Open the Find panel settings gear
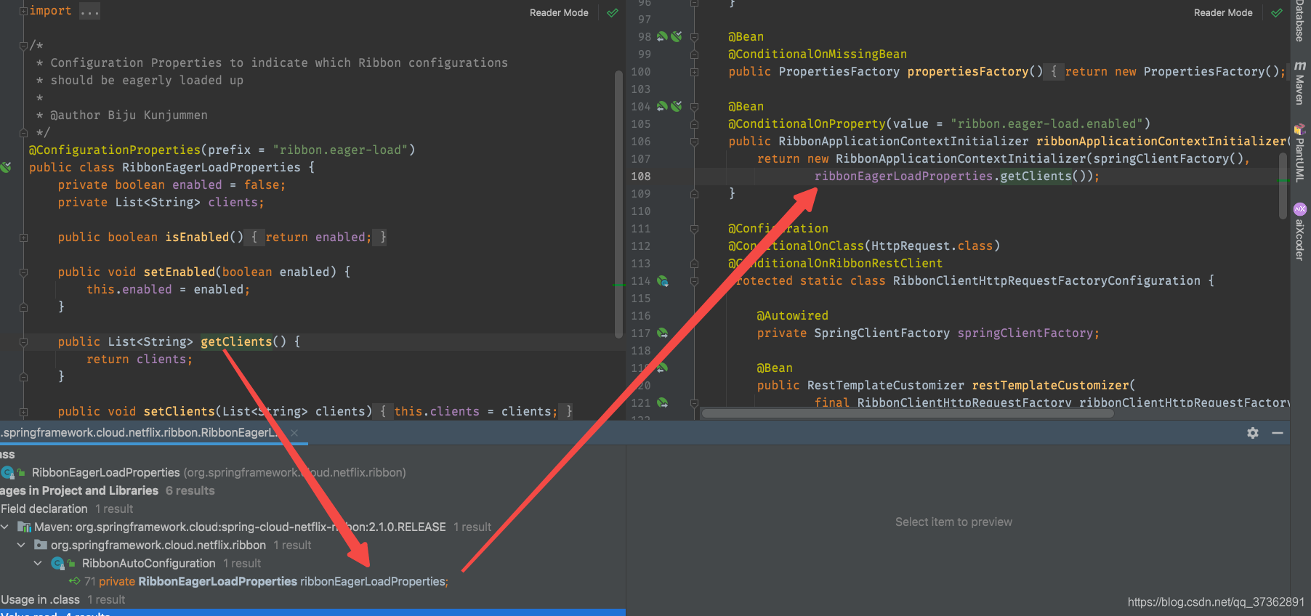 (1253, 433)
